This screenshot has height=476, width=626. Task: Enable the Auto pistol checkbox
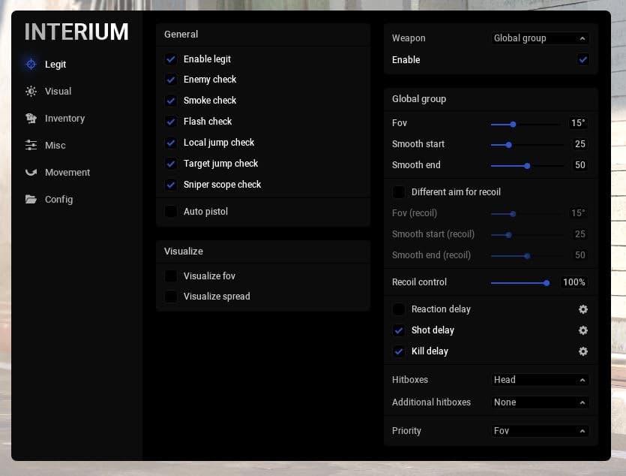pos(171,212)
